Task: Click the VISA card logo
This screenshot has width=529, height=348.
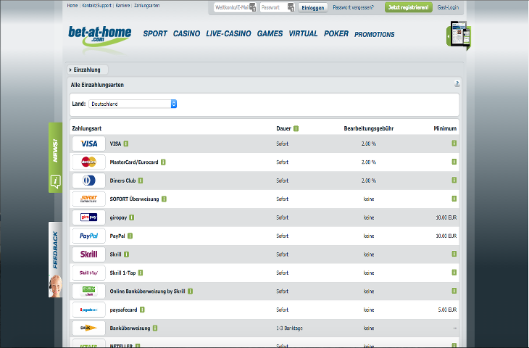Action: (88, 144)
